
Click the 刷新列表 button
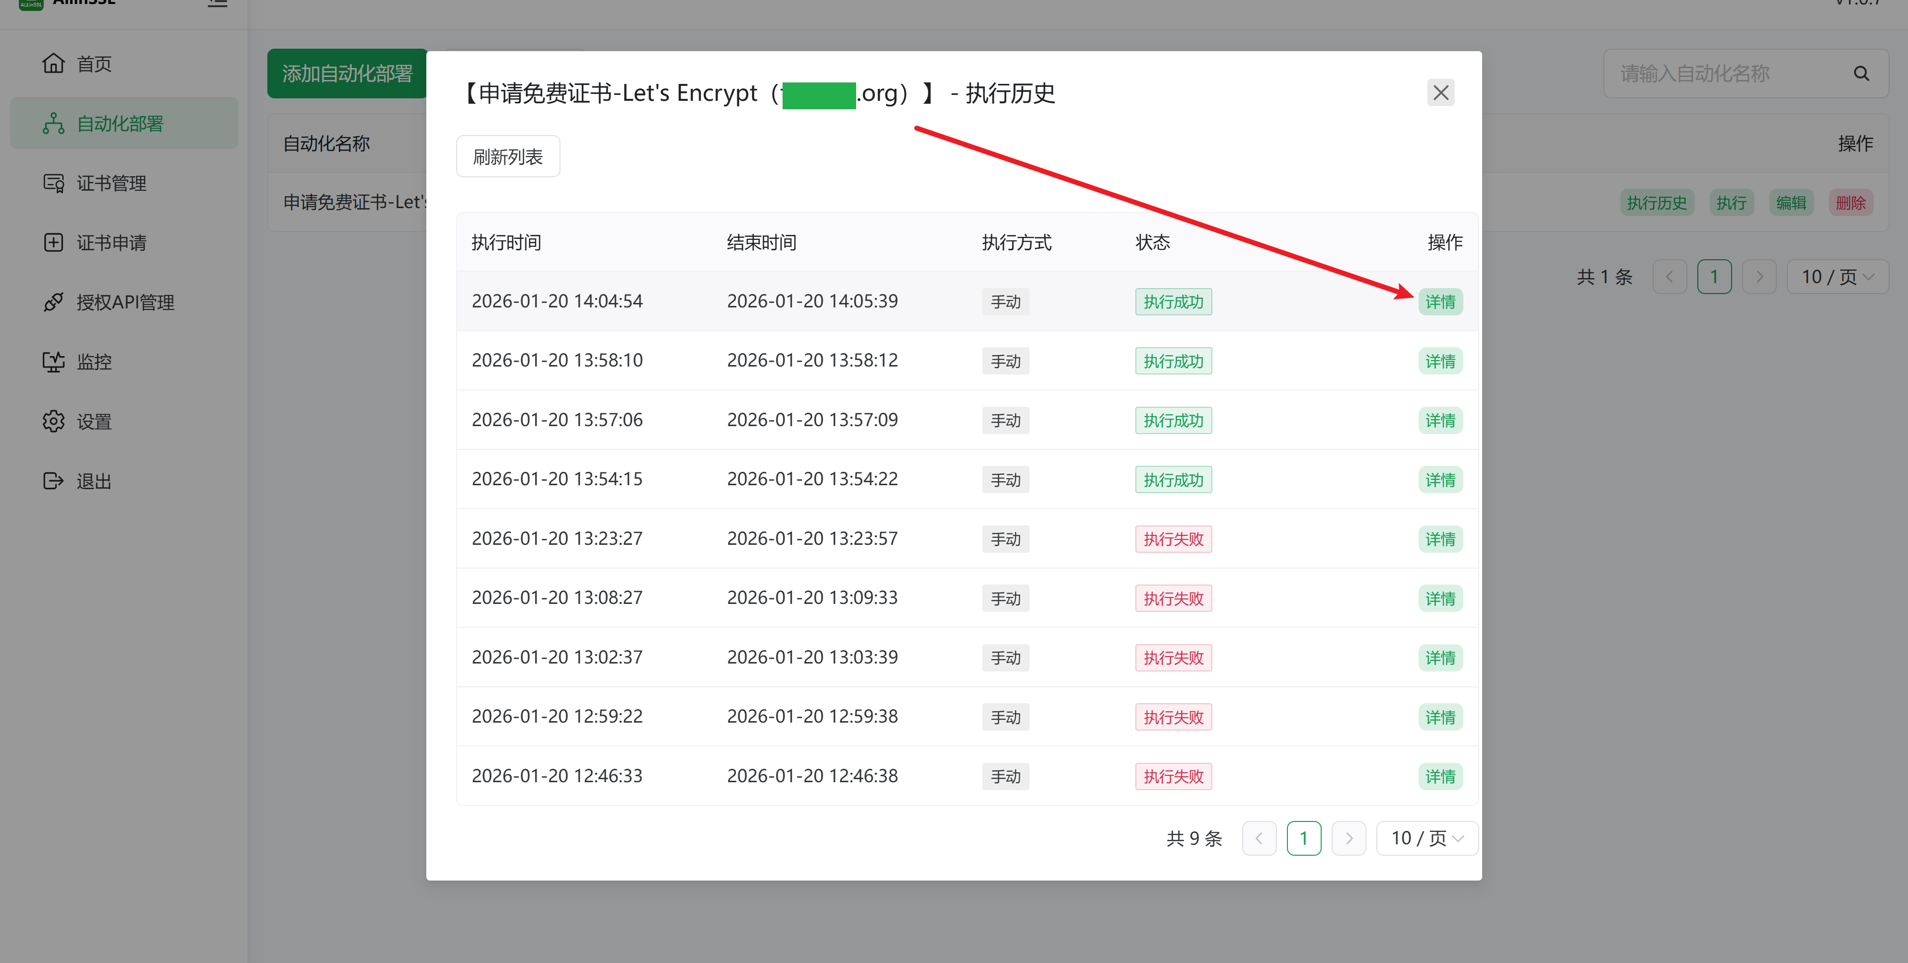point(508,156)
